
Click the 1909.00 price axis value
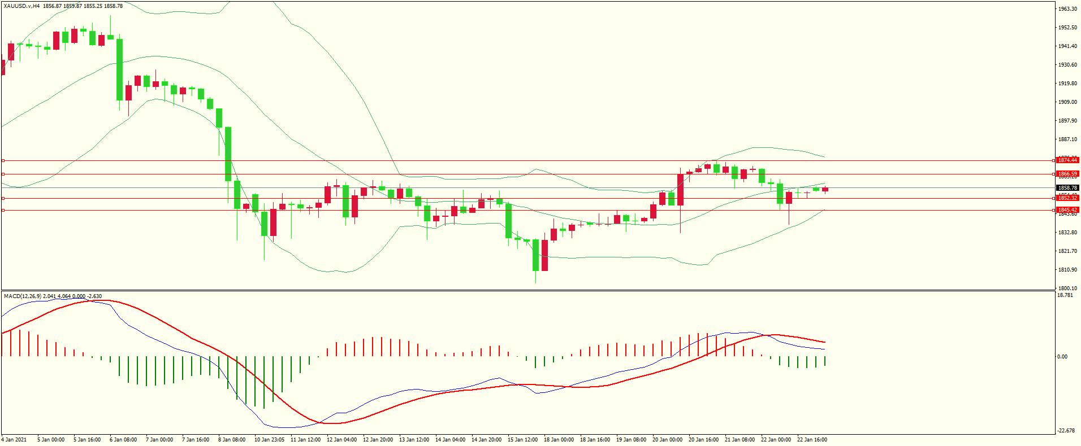coord(1067,102)
